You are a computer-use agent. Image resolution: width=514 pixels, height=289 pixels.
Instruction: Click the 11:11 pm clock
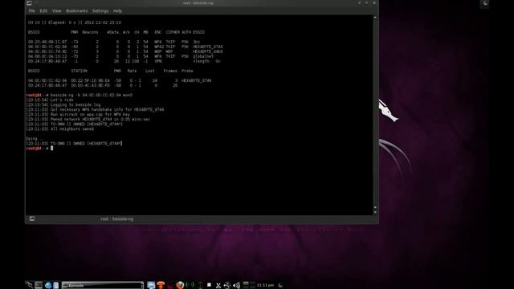tap(265, 285)
